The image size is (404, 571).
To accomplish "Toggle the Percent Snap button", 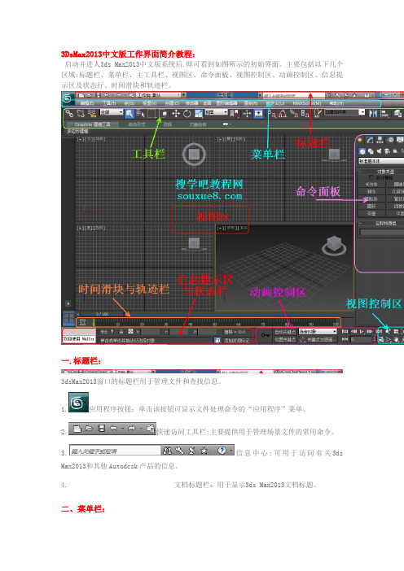I will pyautogui.click(x=294, y=114).
